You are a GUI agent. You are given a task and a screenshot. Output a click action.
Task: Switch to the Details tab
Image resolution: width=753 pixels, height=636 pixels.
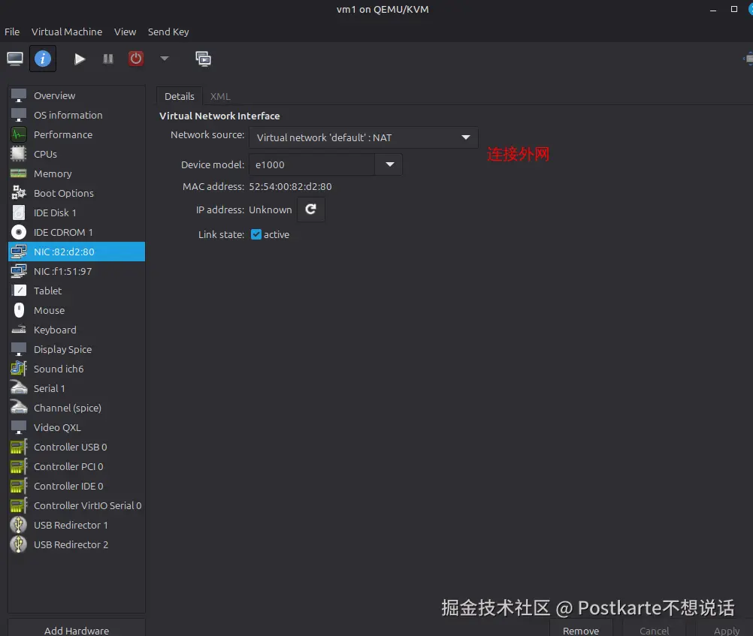click(x=180, y=96)
